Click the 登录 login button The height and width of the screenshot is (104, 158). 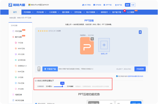click(128, 5)
